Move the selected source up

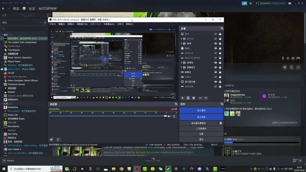click(200, 98)
